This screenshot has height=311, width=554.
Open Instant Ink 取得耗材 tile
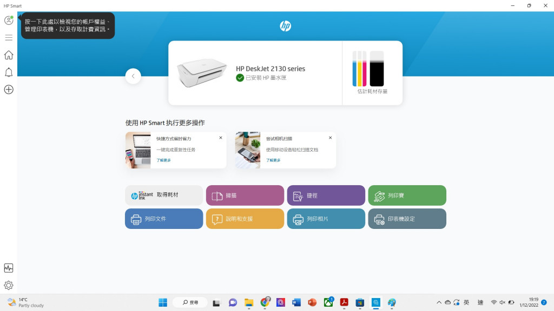(x=164, y=195)
